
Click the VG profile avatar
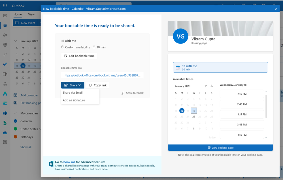(x=180, y=36)
